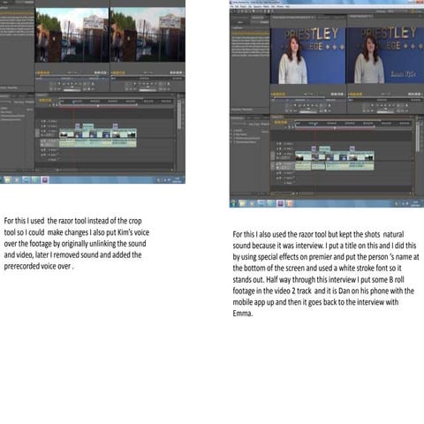
Task: Click Windows Start button in interview screenshot
Action: (x=233, y=203)
